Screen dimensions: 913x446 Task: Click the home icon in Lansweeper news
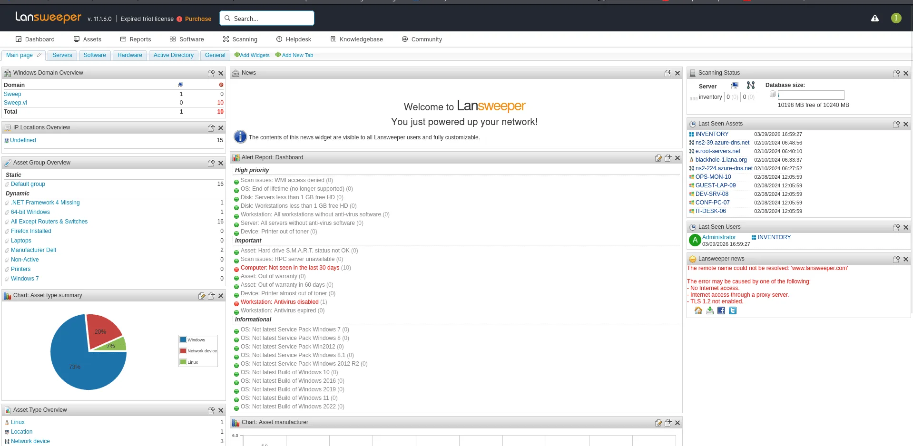click(698, 310)
